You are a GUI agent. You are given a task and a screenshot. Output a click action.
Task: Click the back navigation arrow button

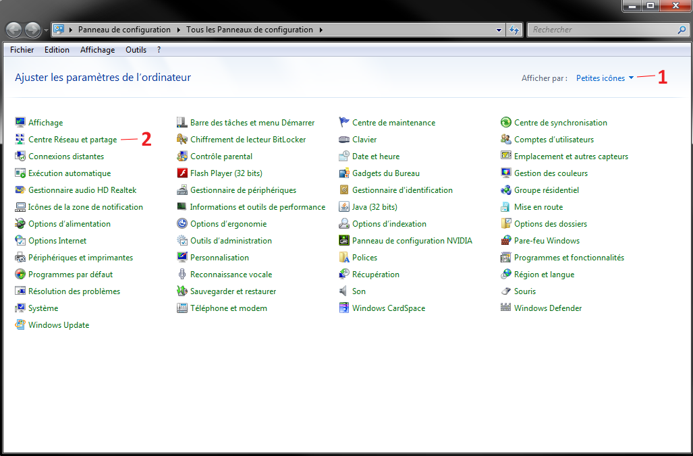[x=14, y=30]
